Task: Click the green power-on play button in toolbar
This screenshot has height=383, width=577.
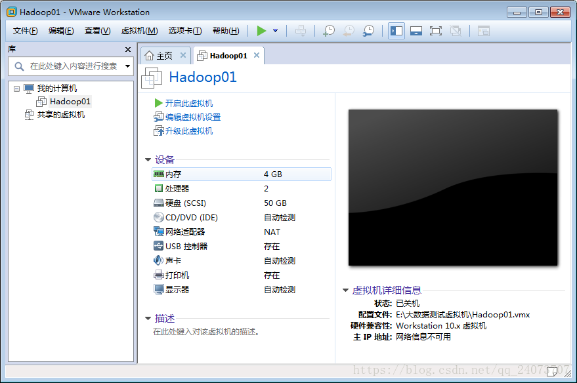Action: 261,31
